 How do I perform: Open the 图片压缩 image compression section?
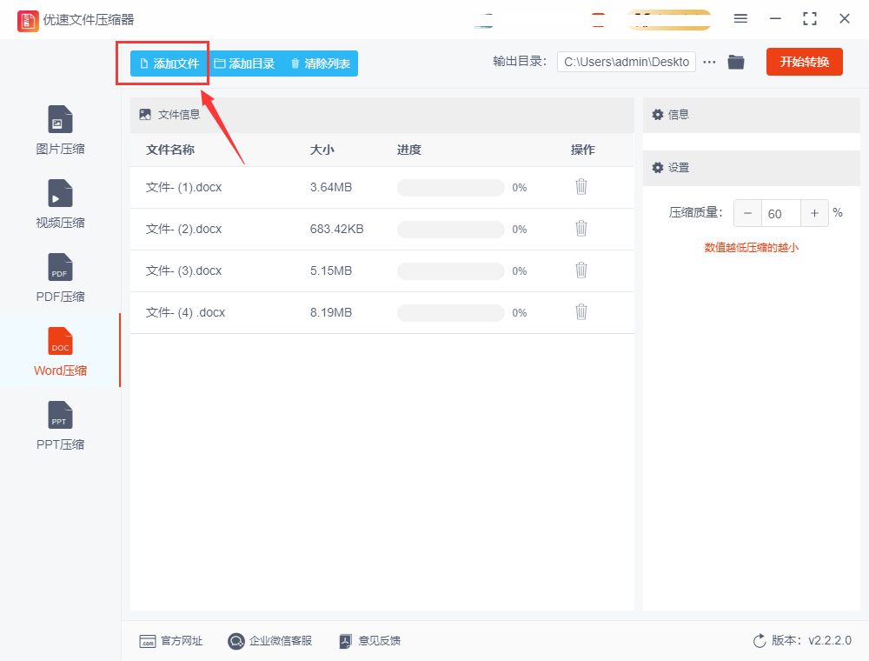click(x=60, y=130)
